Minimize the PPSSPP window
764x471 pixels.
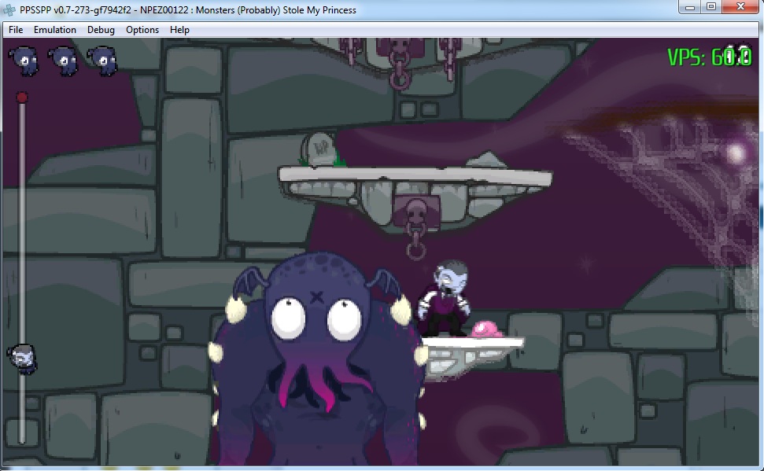(x=691, y=7)
